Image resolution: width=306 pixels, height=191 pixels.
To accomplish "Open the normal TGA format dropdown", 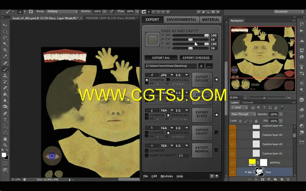I will tap(167, 146).
